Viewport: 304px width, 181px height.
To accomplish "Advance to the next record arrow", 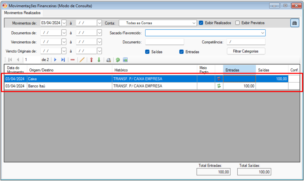I will click(x=55, y=60).
